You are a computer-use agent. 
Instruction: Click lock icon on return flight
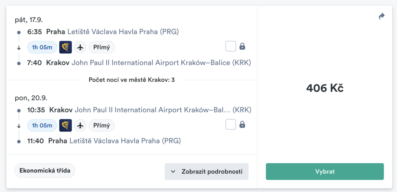pos(242,124)
